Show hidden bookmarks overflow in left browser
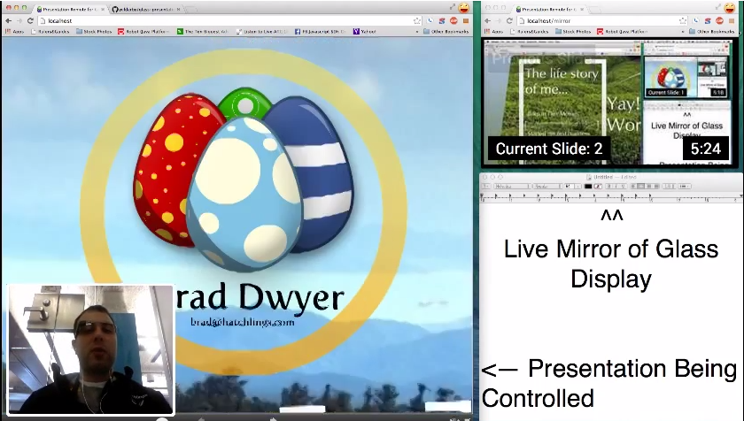Image resolution: width=744 pixels, height=421 pixels. pos(417,31)
